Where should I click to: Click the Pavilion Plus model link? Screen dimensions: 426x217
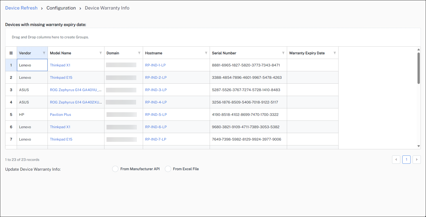[60, 115]
